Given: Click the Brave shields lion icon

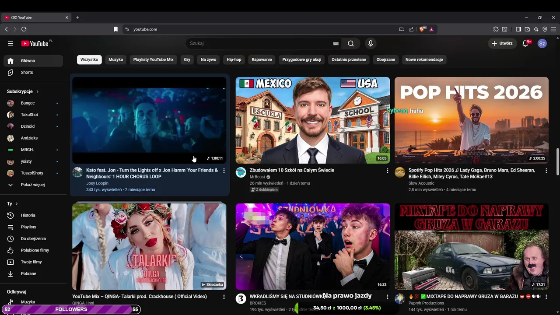Looking at the screenshot, I should (422, 29).
